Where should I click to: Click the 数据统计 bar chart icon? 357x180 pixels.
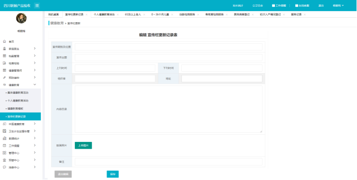point(4,138)
